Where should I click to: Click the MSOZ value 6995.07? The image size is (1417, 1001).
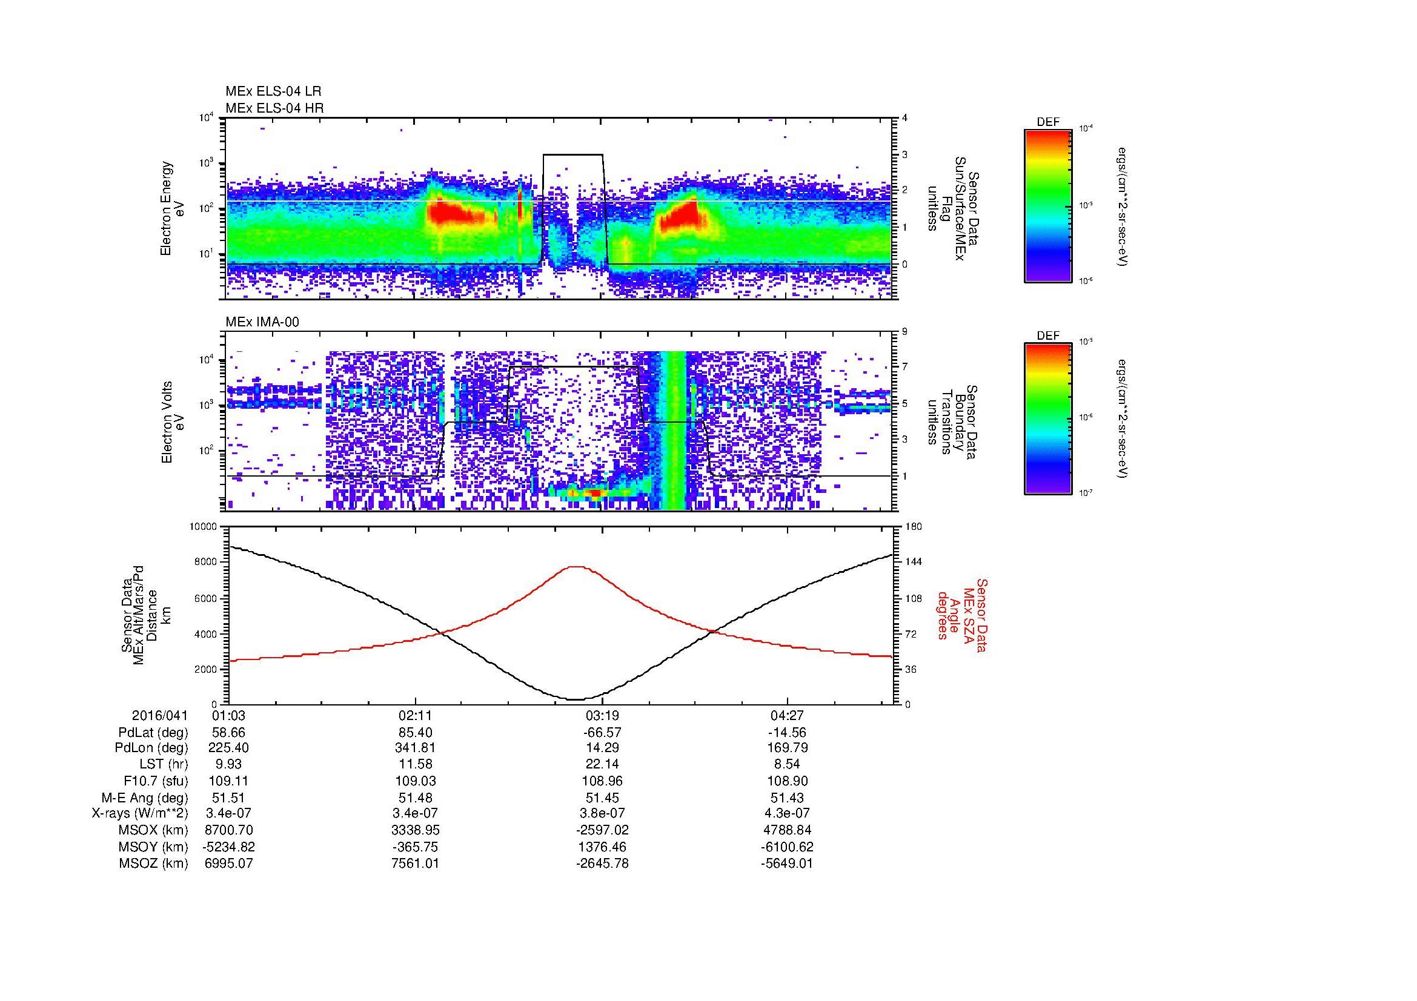(229, 864)
